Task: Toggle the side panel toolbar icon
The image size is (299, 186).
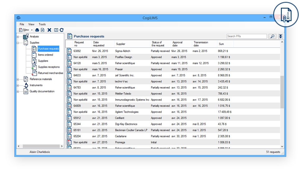Action: pyautogui.click(x=56, y=30)
